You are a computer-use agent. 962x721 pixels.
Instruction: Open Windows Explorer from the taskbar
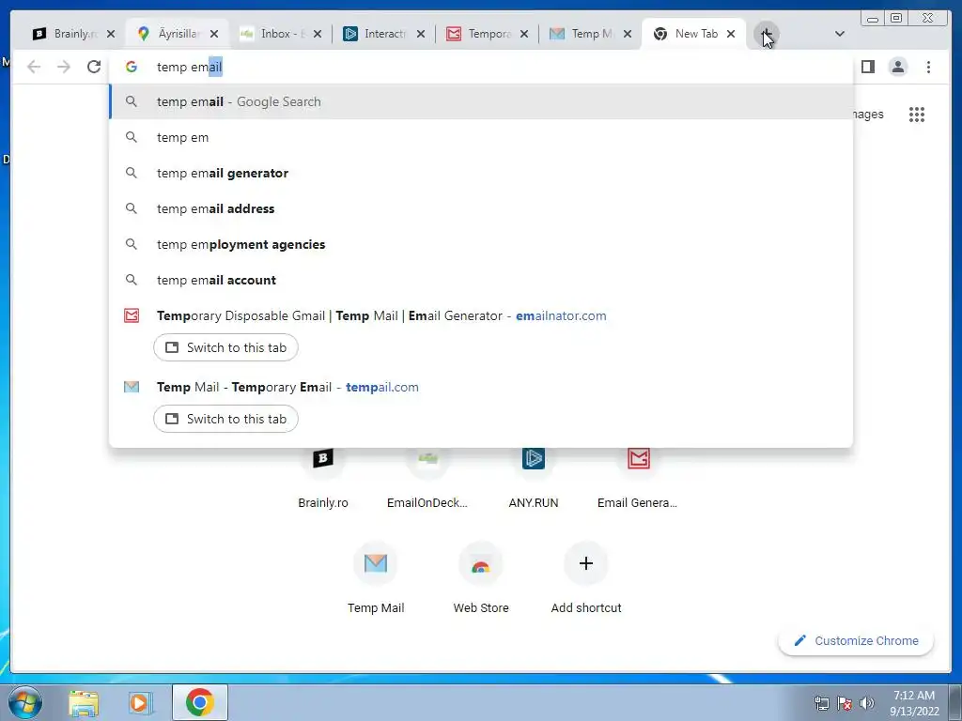point(84,702)
